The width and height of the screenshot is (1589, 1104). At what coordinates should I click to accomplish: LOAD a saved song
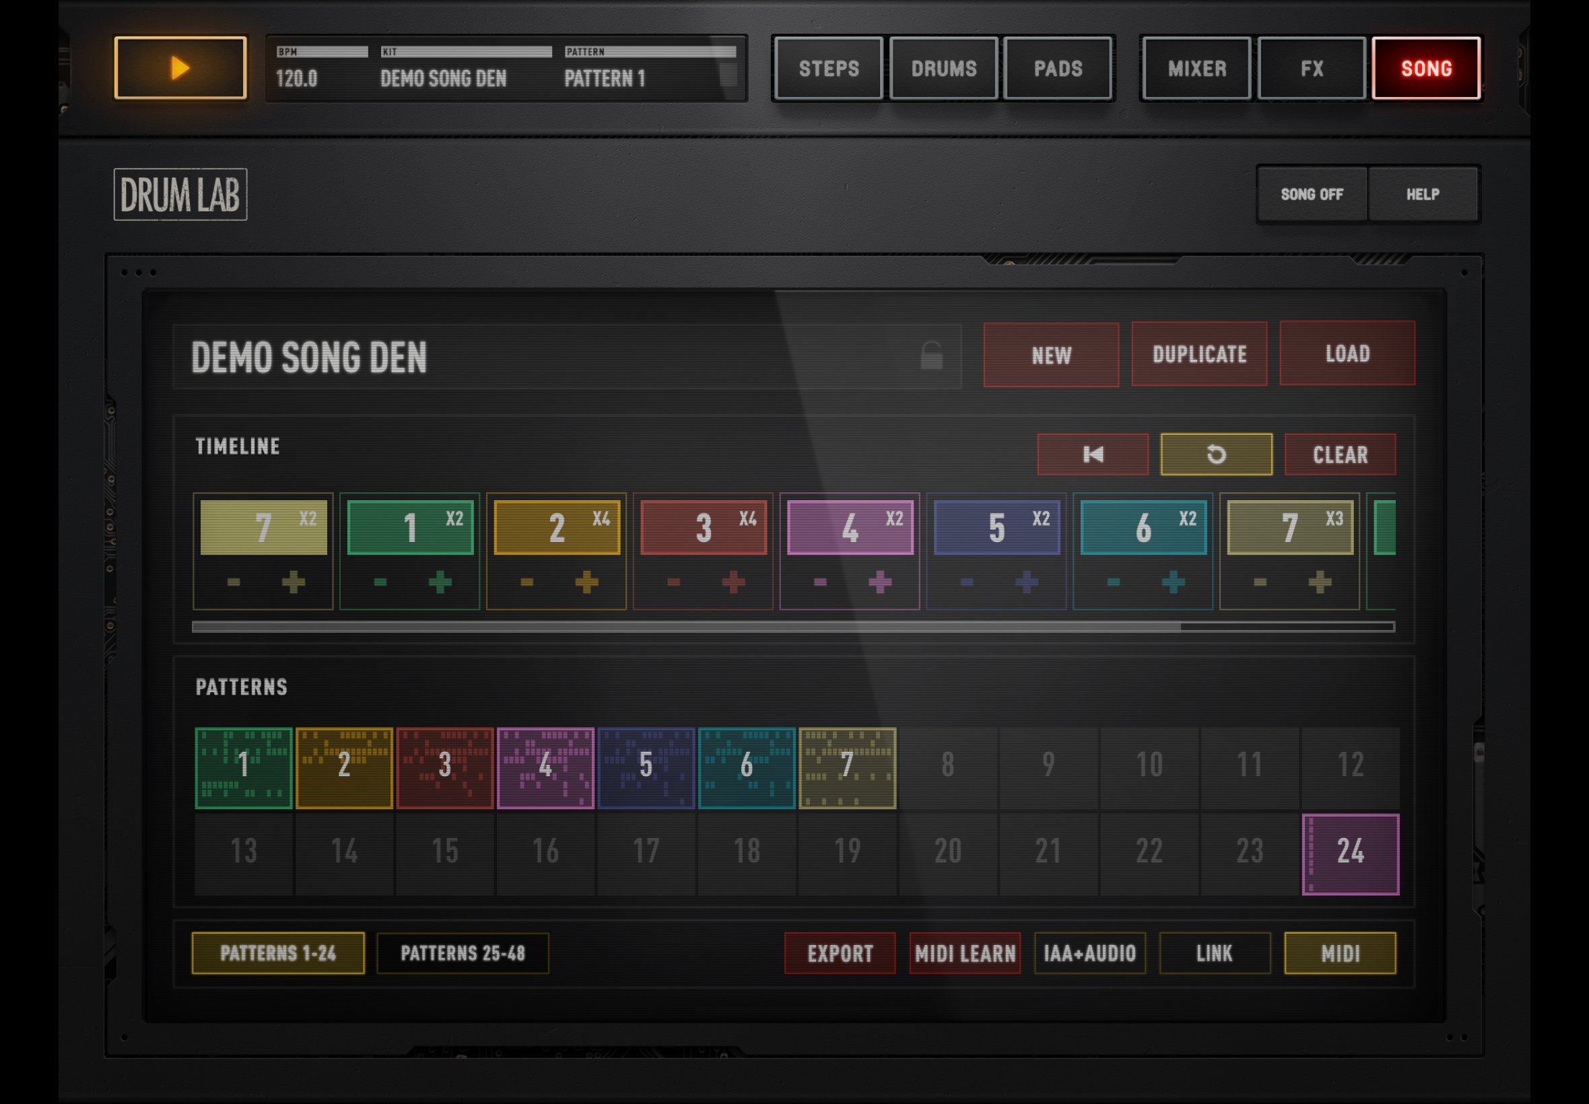point(1347,353)
